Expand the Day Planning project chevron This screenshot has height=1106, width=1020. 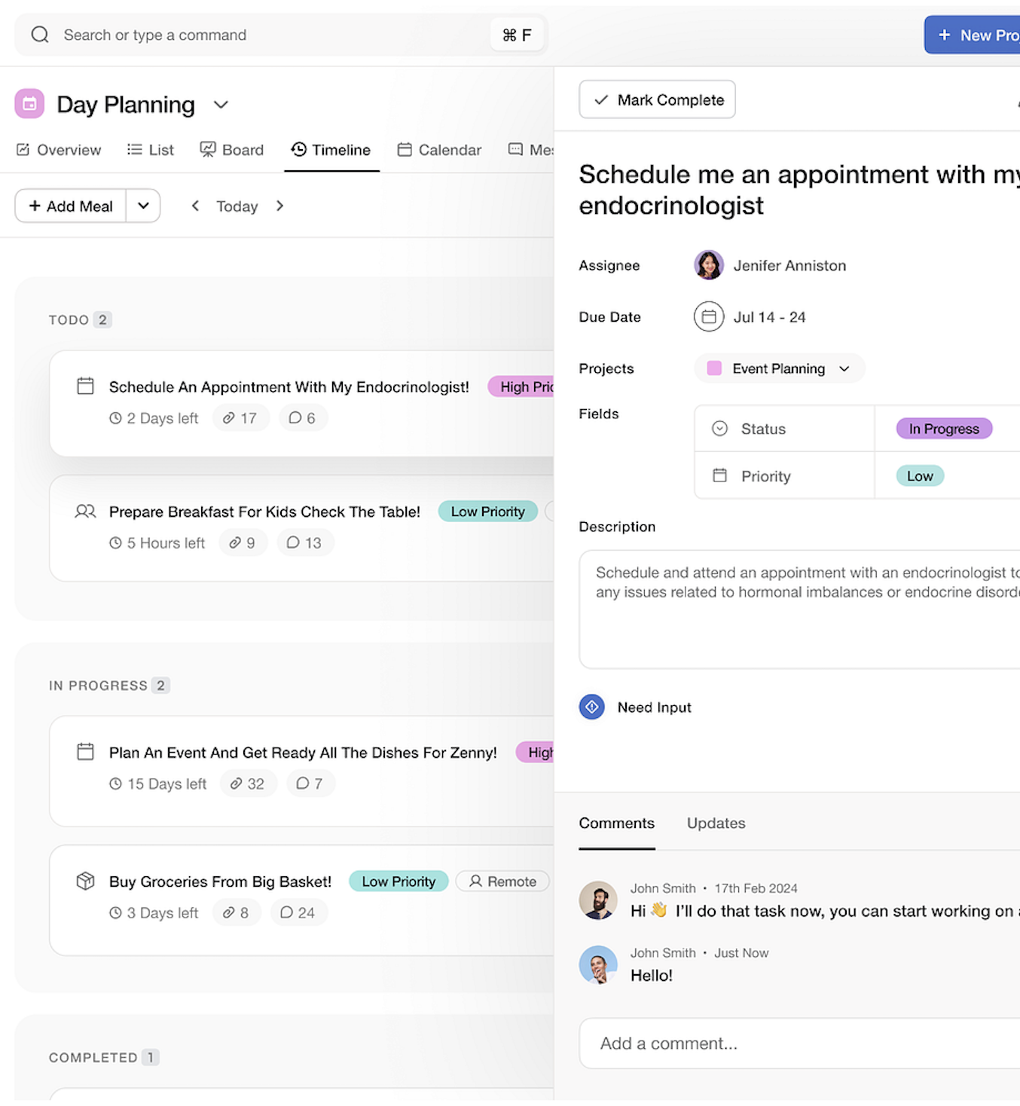point(221,105)
